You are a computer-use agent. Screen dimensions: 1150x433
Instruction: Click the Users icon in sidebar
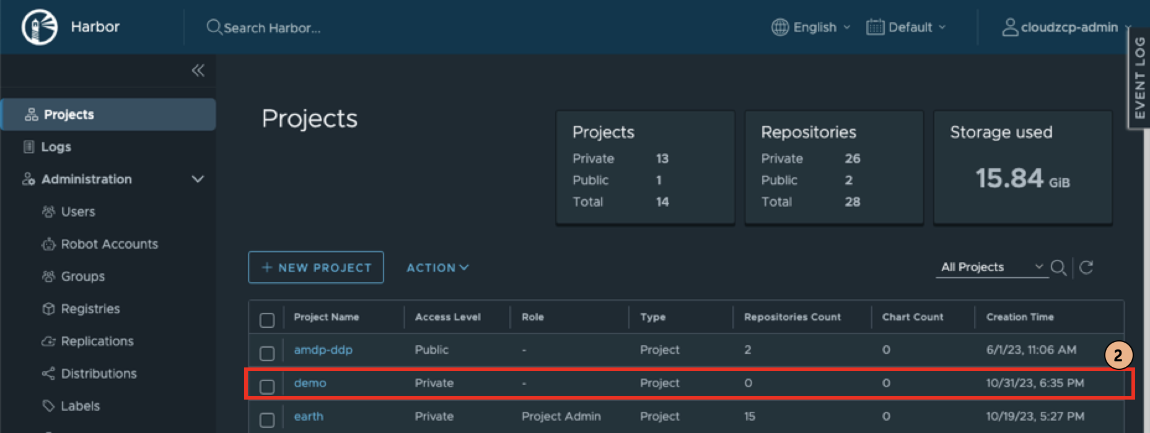(48, 212)
